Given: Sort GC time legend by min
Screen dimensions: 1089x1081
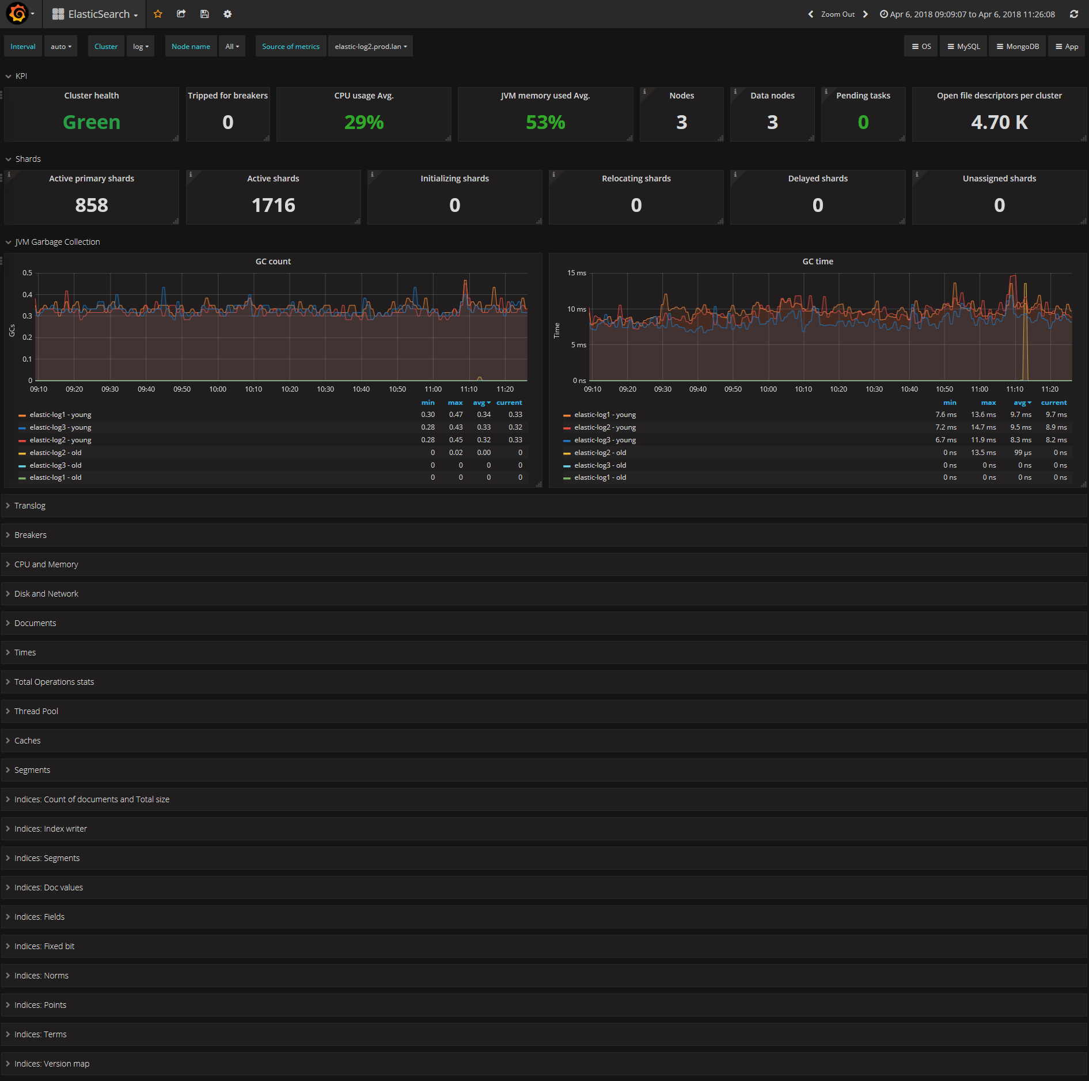Looking at the screenshot, I should point(950,403).
